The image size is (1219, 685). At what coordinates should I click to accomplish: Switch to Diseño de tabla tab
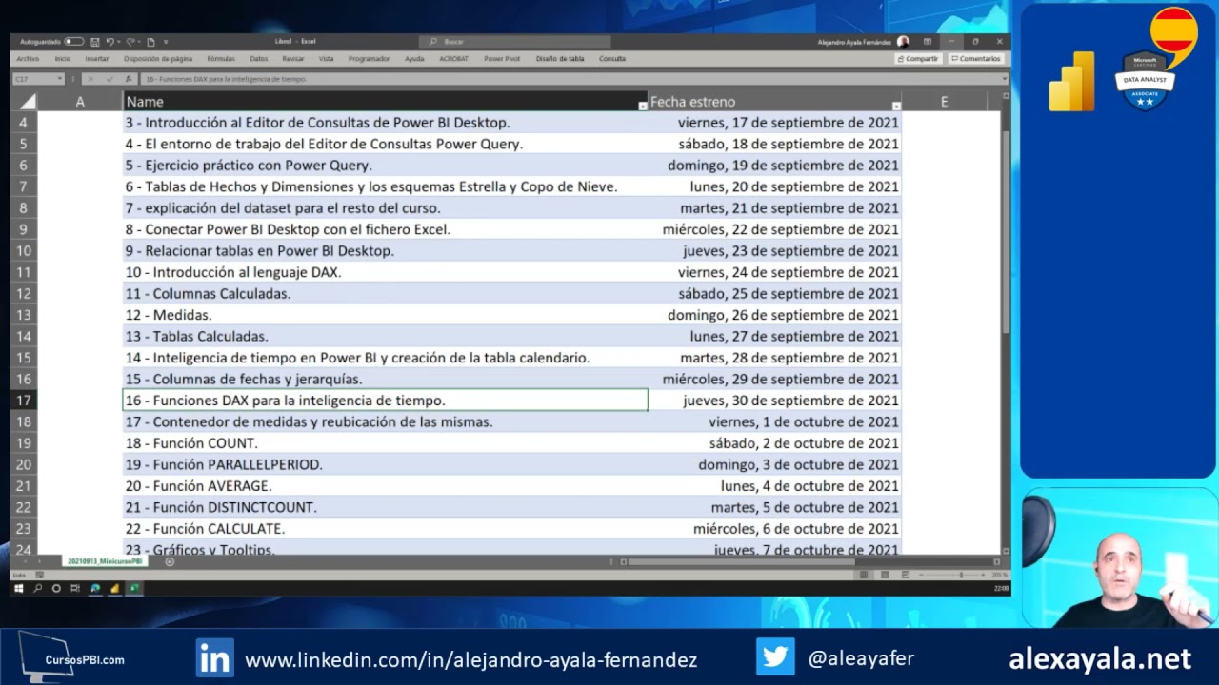coord(560,59)
